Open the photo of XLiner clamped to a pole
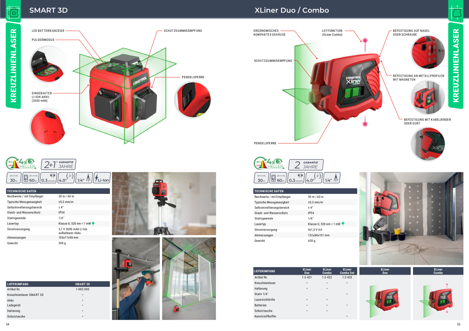 411,218
